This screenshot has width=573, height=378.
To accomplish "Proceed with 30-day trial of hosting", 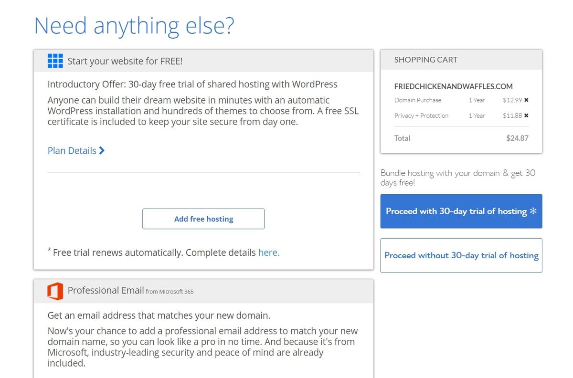I will point(461,211).
